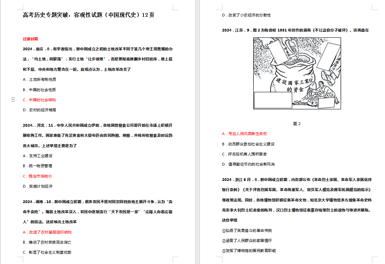Click option A. 土地所有制性质
The image size is (385, 264).
[x=40, y=79]
